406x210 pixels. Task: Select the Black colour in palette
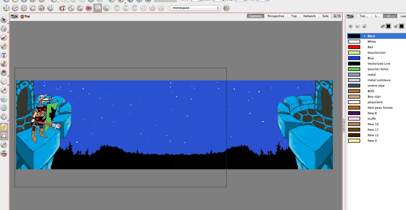pos(376,36)
